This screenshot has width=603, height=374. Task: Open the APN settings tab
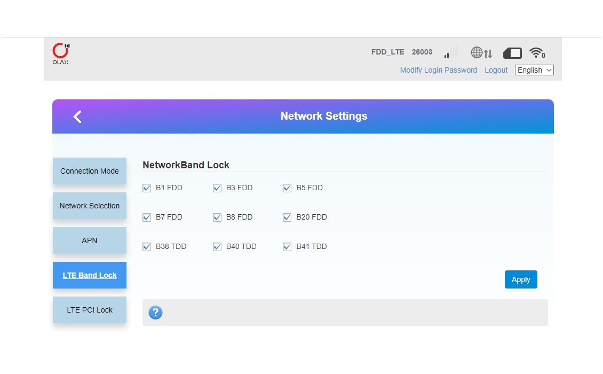point(90,240)
